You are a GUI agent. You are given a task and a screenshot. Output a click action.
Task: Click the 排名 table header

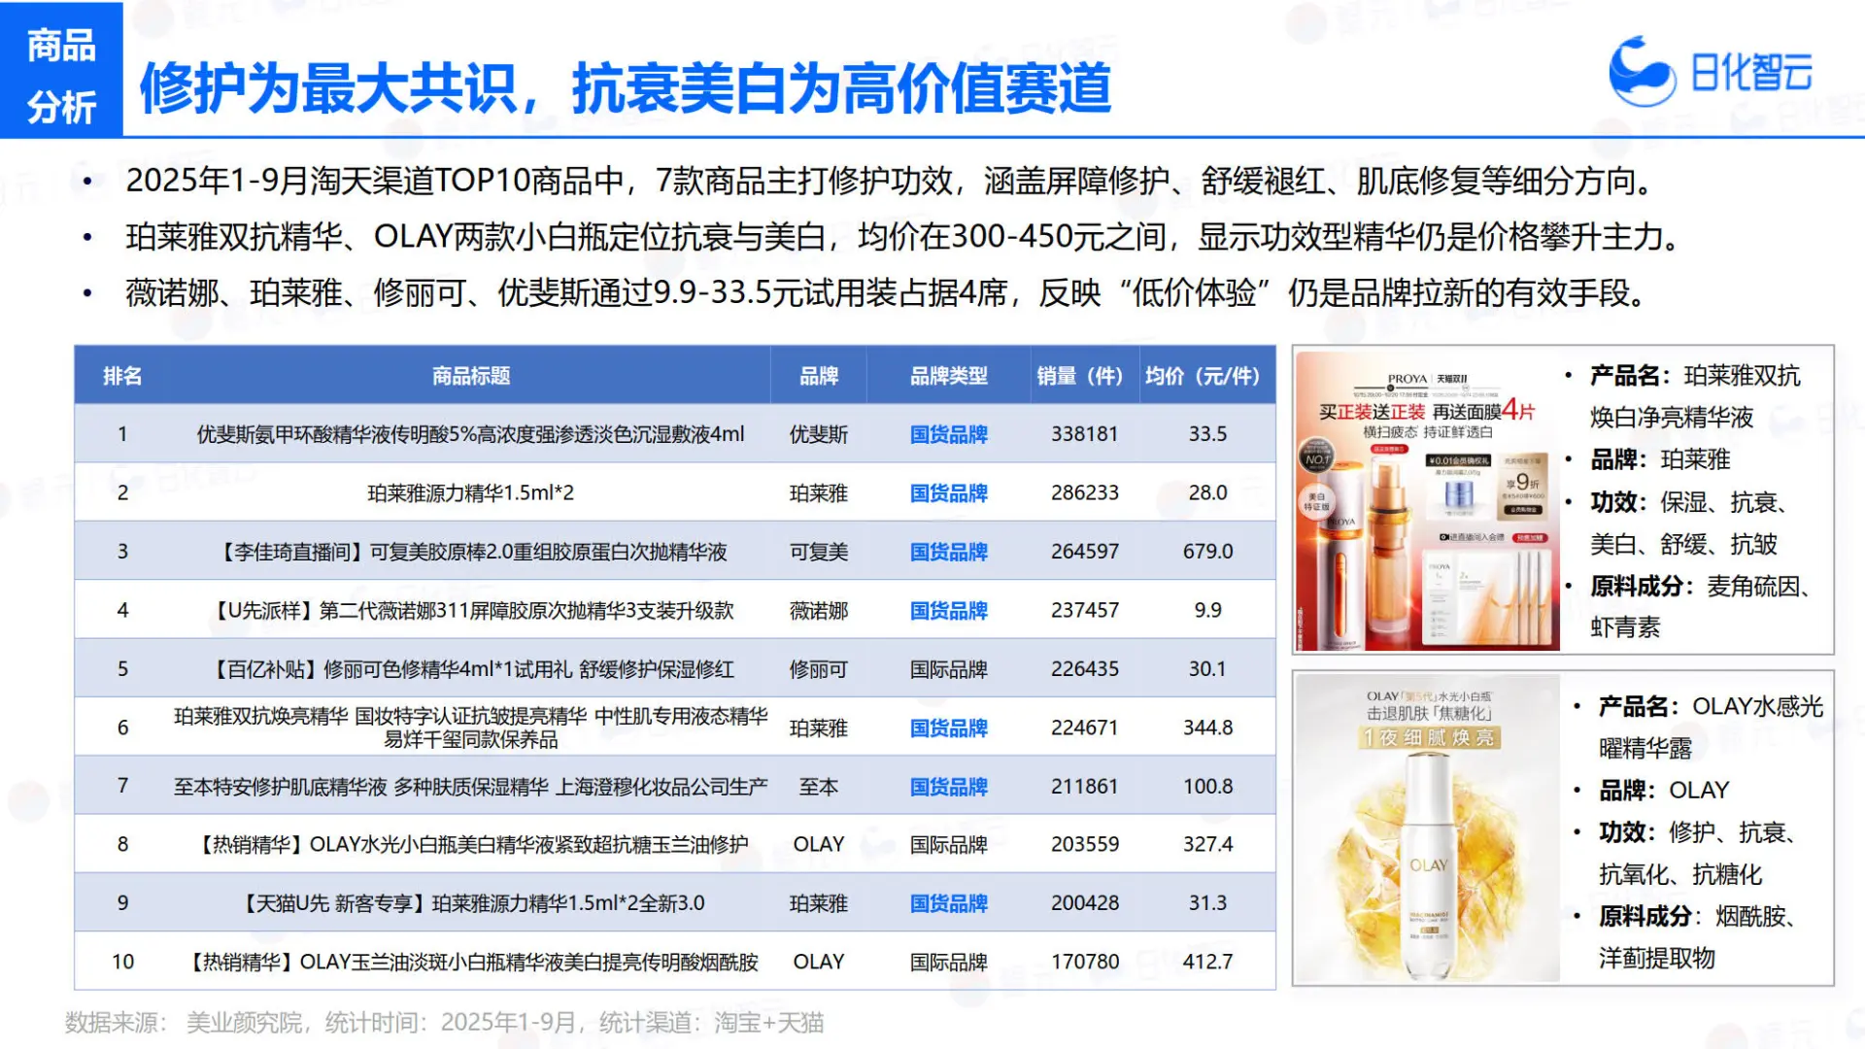(x=122, y=376)
